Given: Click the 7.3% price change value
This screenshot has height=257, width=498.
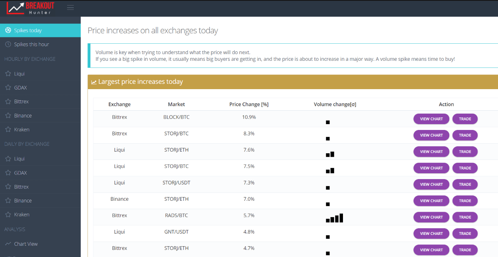Looking at the screenshot, I should pos(249,183).
